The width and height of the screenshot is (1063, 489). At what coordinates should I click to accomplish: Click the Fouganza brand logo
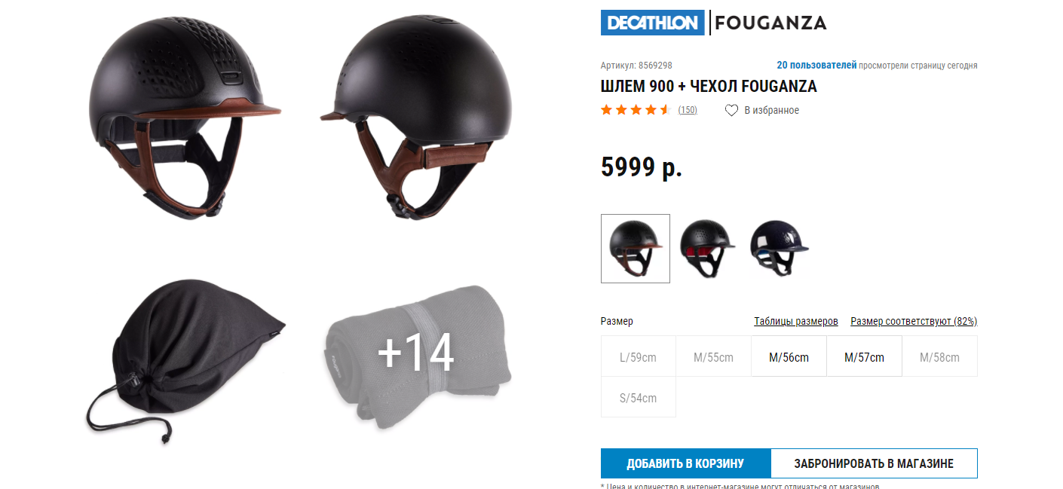[770, 23]
